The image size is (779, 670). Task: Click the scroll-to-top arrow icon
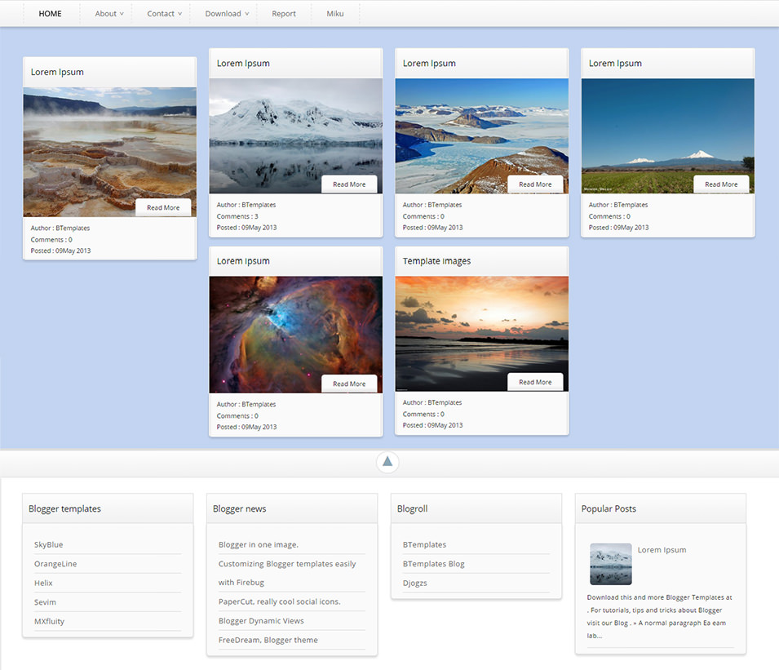387,461
